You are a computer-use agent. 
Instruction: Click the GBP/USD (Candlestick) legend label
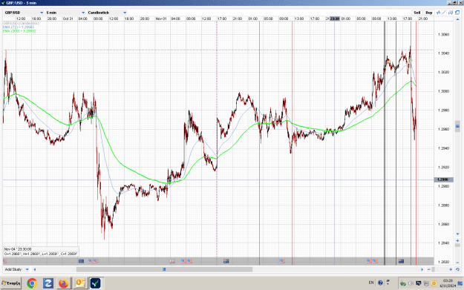[x=21, y=23]
